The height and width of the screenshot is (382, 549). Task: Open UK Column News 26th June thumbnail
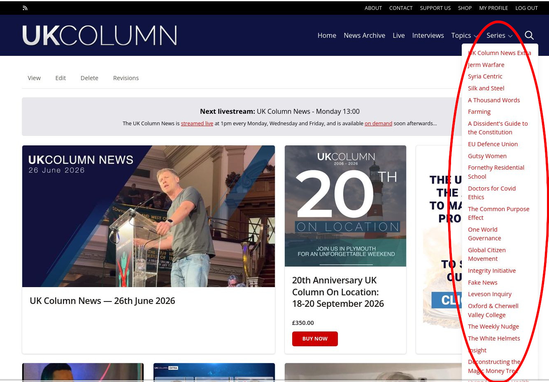[149, 216]
